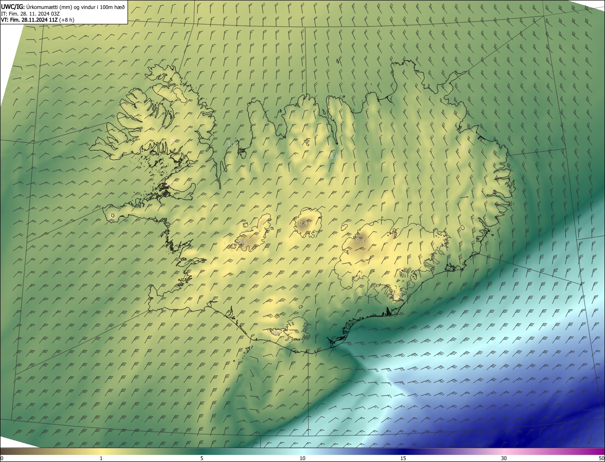This screenshot has height=462, width=605.
Task: Click the title 'UWC/IG: Úrkomumætti (mm) og vindur'
Action: tap(62, 6)
